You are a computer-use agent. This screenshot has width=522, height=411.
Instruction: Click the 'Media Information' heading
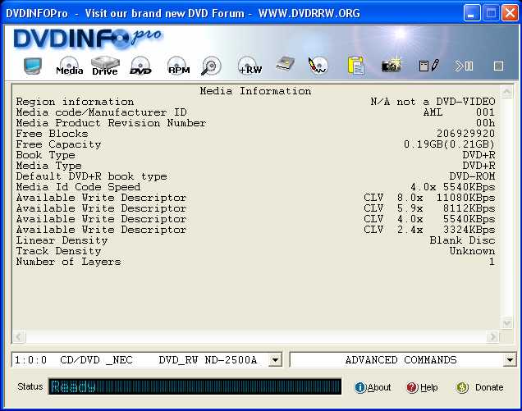[x=256, y=91]
